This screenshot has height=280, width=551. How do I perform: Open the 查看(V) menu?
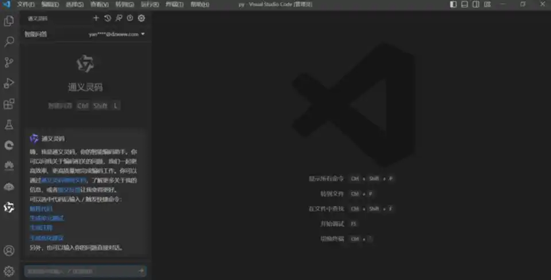99,5
